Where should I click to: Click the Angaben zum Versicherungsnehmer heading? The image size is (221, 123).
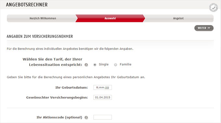[x=40, y=37]
